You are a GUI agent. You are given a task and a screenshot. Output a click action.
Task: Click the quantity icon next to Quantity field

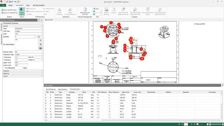point(38,37)
